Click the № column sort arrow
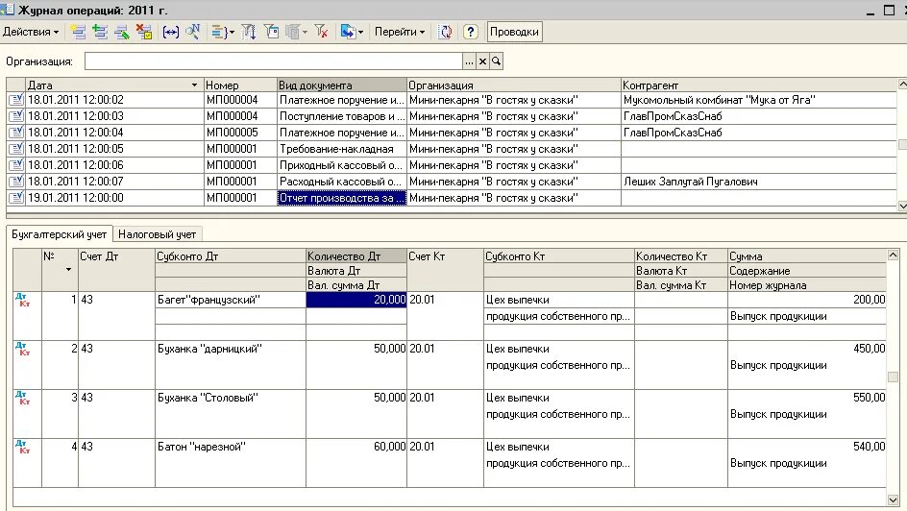The height and width of the screenshot is (511, 907). tap(68, 269)
